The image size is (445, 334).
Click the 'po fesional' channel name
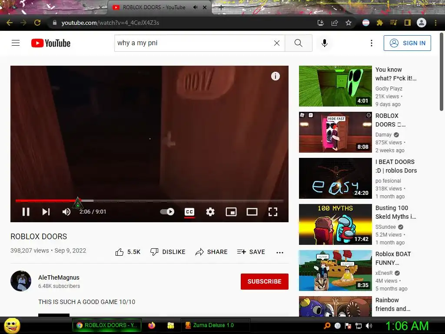click(388, 181)
